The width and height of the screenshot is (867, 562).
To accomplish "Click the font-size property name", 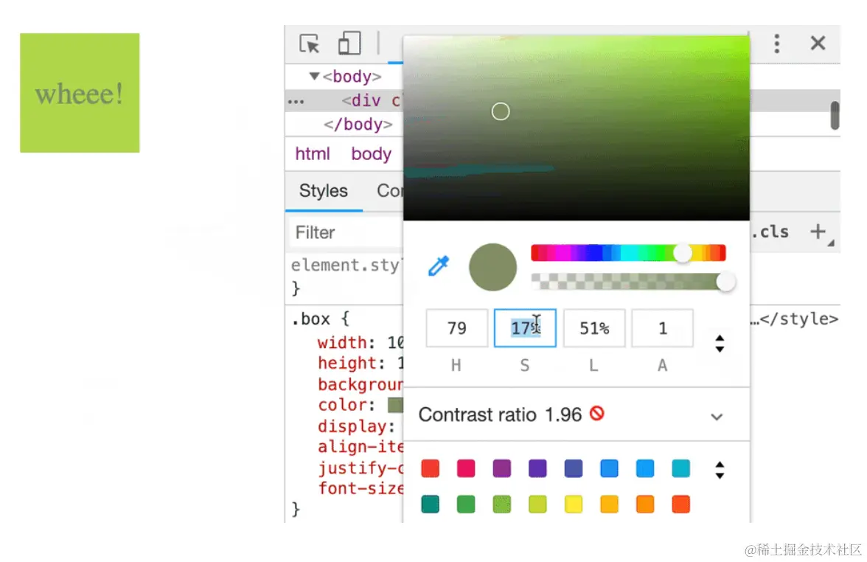I will tap(361, 489).
